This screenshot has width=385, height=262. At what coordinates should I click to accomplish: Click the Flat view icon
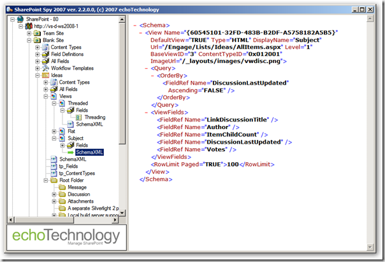(x=62, y=131)
